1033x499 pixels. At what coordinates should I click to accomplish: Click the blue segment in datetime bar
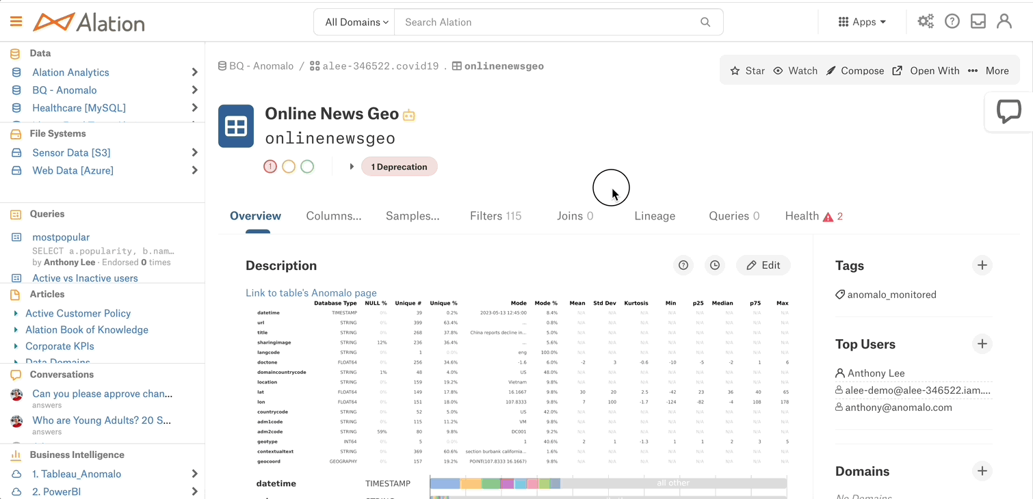[445, 483]
